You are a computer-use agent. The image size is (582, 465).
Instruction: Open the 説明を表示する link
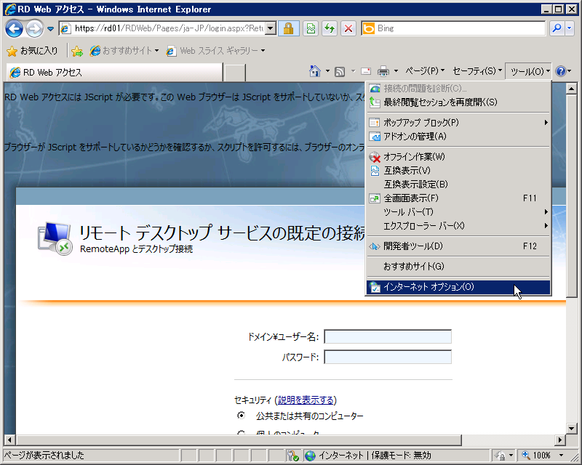pyautogui.click(x=306, y=400)
